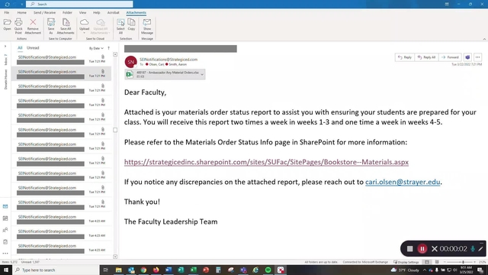Image resolution: width=488 pixels, height=275 pixels.
Task: Click the Forward button
Action: click(450, 57)
